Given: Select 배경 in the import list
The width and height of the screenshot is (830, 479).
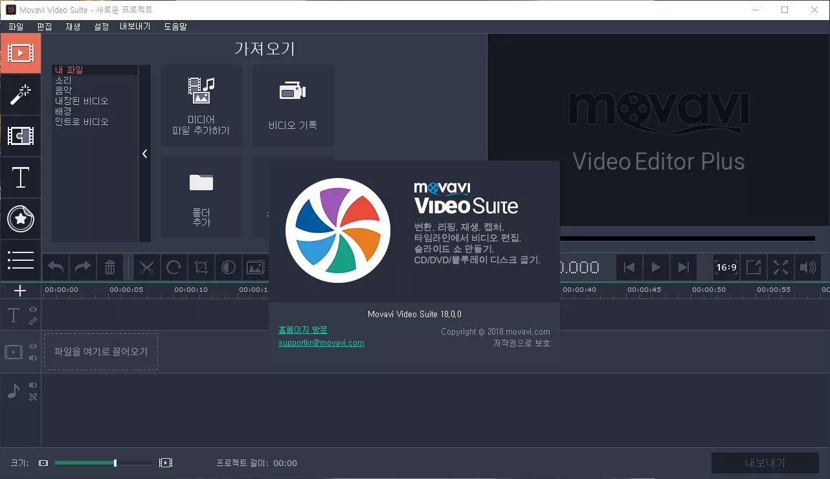Looking at the screenshot, I should [x=95, y=111].
